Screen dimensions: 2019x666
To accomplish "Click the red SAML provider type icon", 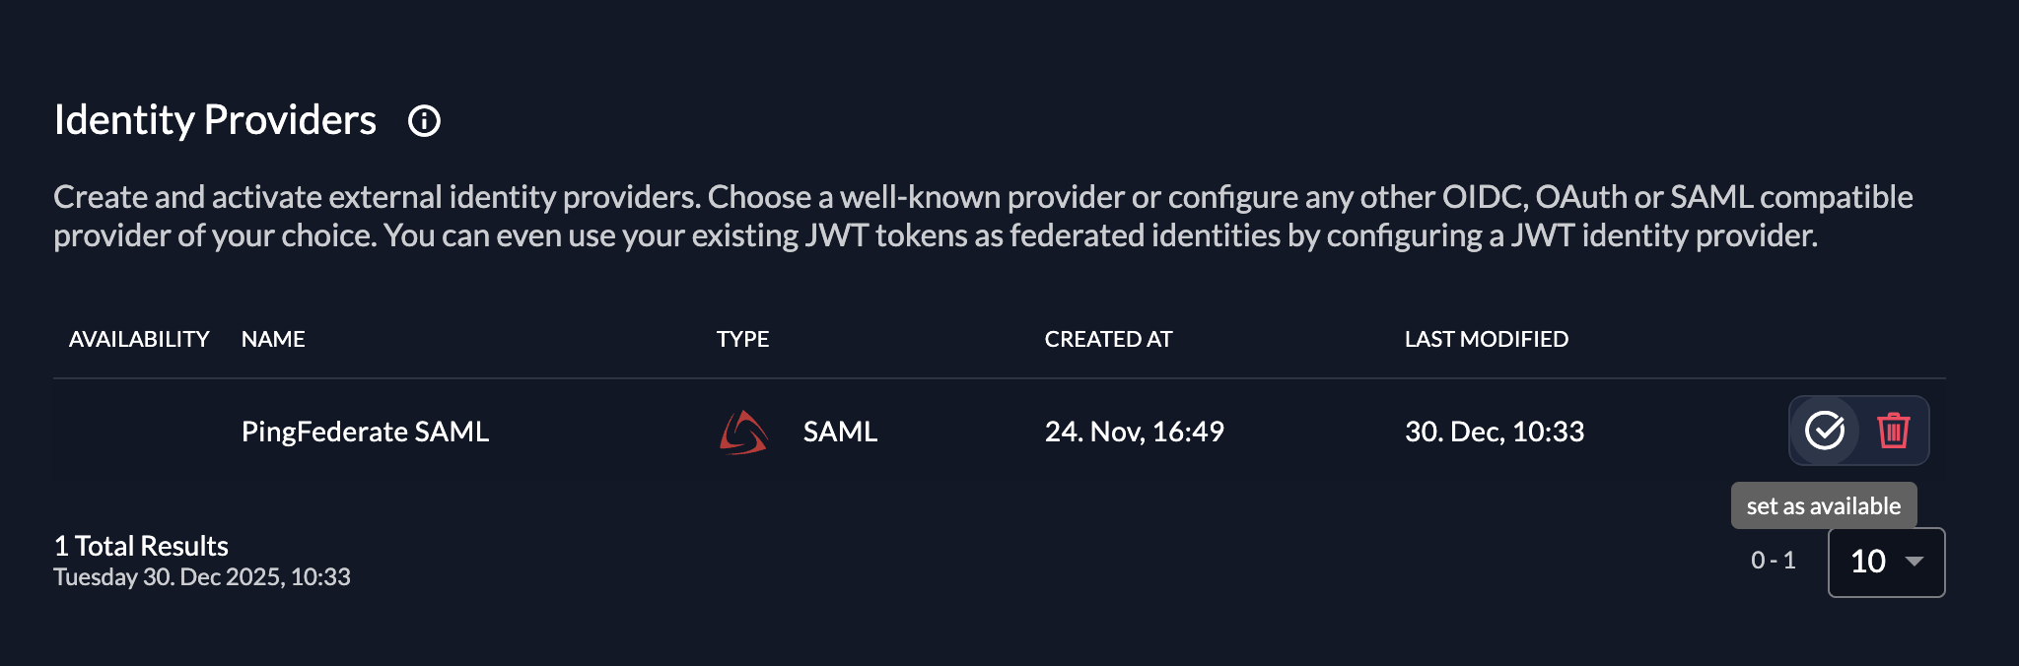I will (x=741, y=431).
